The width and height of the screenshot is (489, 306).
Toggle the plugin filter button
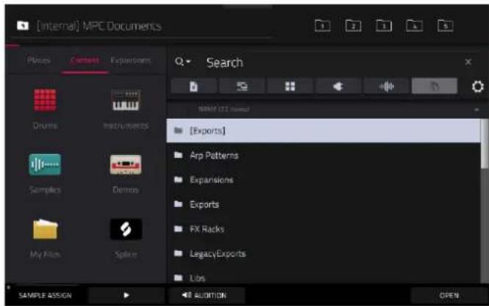[338, 87]
